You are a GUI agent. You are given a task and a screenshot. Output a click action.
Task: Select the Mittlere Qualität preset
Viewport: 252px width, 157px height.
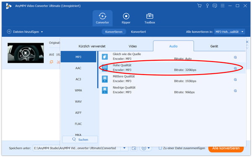point(173,79)
